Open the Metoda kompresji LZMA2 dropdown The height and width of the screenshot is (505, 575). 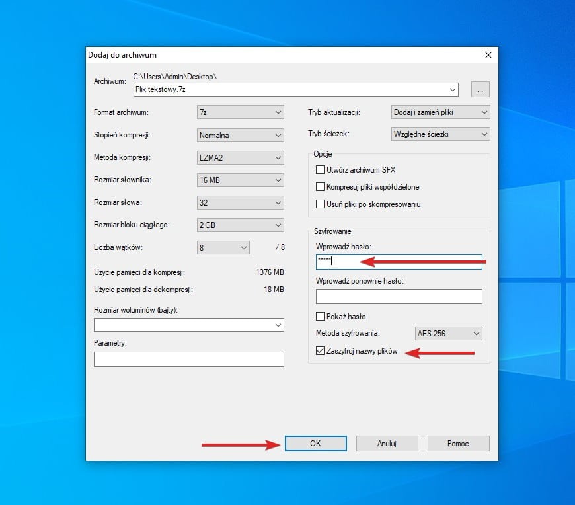click(240, 158)
